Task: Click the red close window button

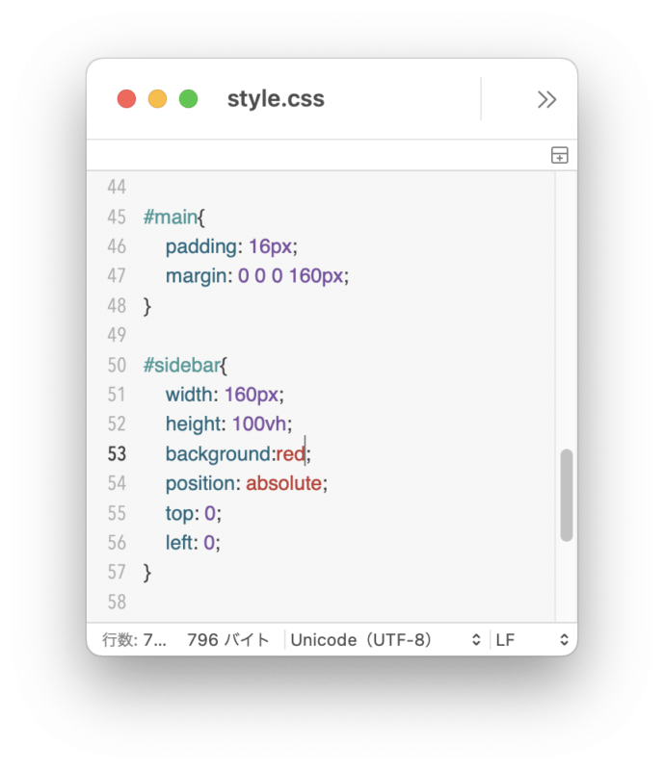Action: point(126,99)
